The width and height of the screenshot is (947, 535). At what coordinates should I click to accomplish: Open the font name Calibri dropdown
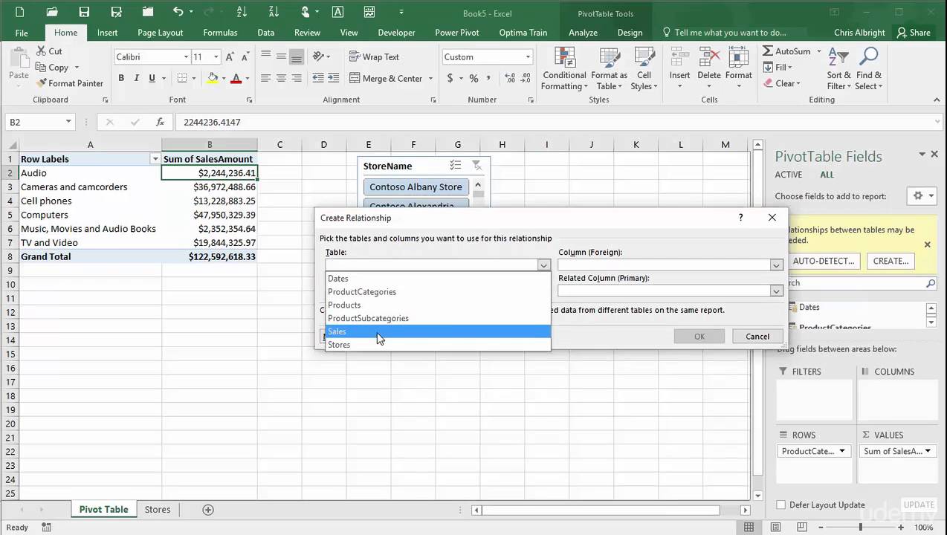(186, 57)
